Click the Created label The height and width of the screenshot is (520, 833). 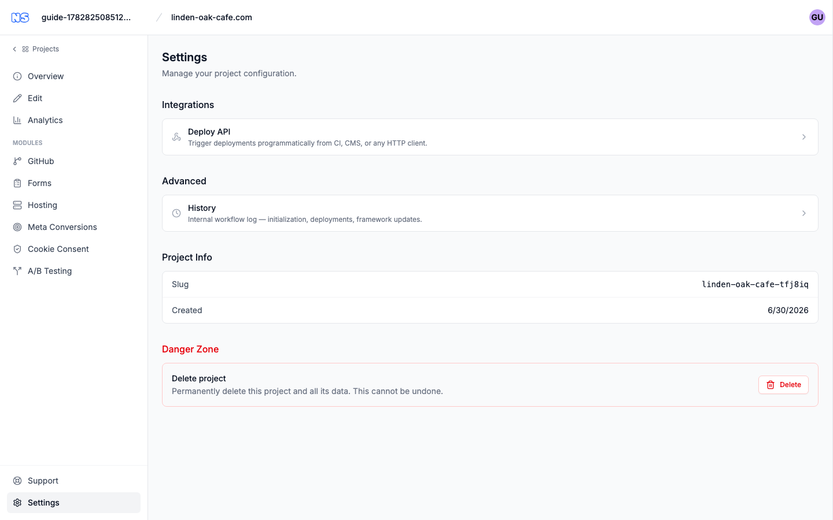click(x=187, y=310)
